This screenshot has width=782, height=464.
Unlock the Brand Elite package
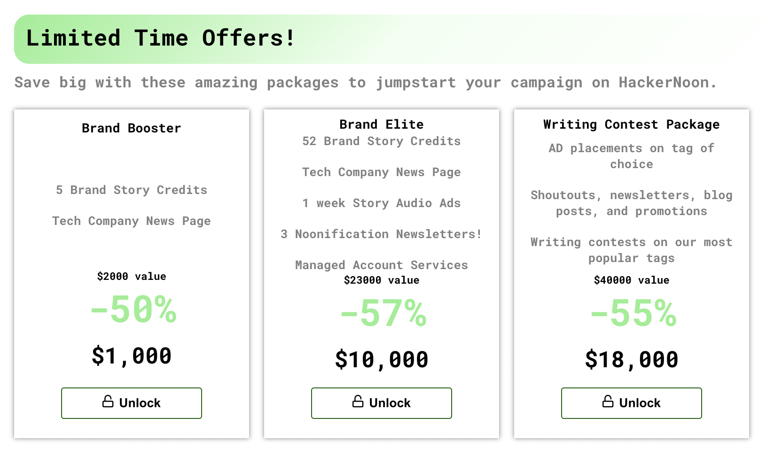(x=382, y=403)
